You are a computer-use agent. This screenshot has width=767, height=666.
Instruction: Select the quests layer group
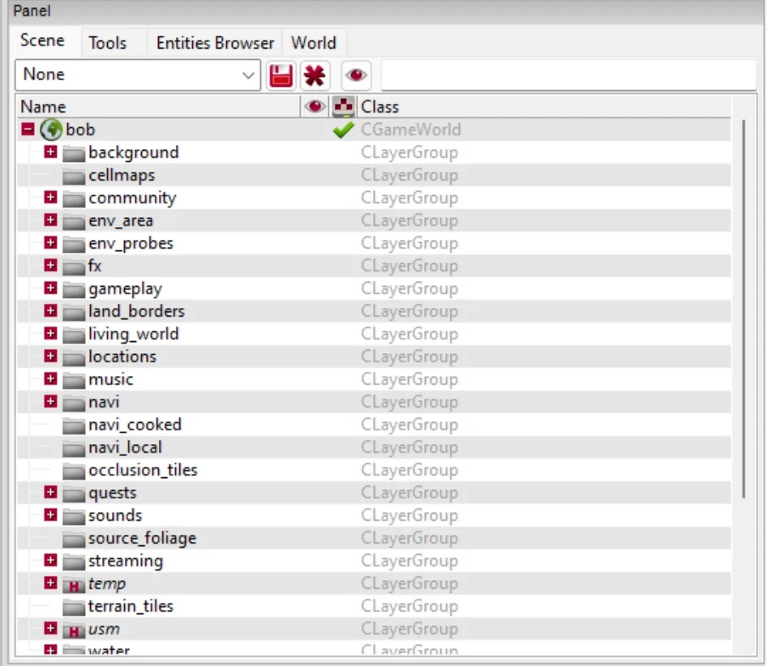click(x=114, y=493)
